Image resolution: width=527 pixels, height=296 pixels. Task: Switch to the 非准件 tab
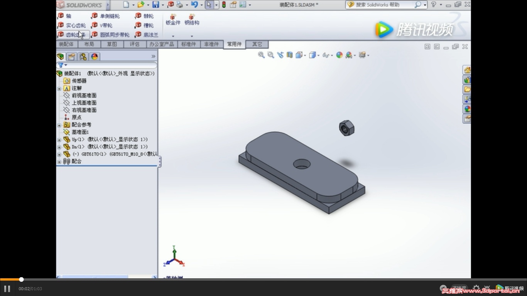211,44
